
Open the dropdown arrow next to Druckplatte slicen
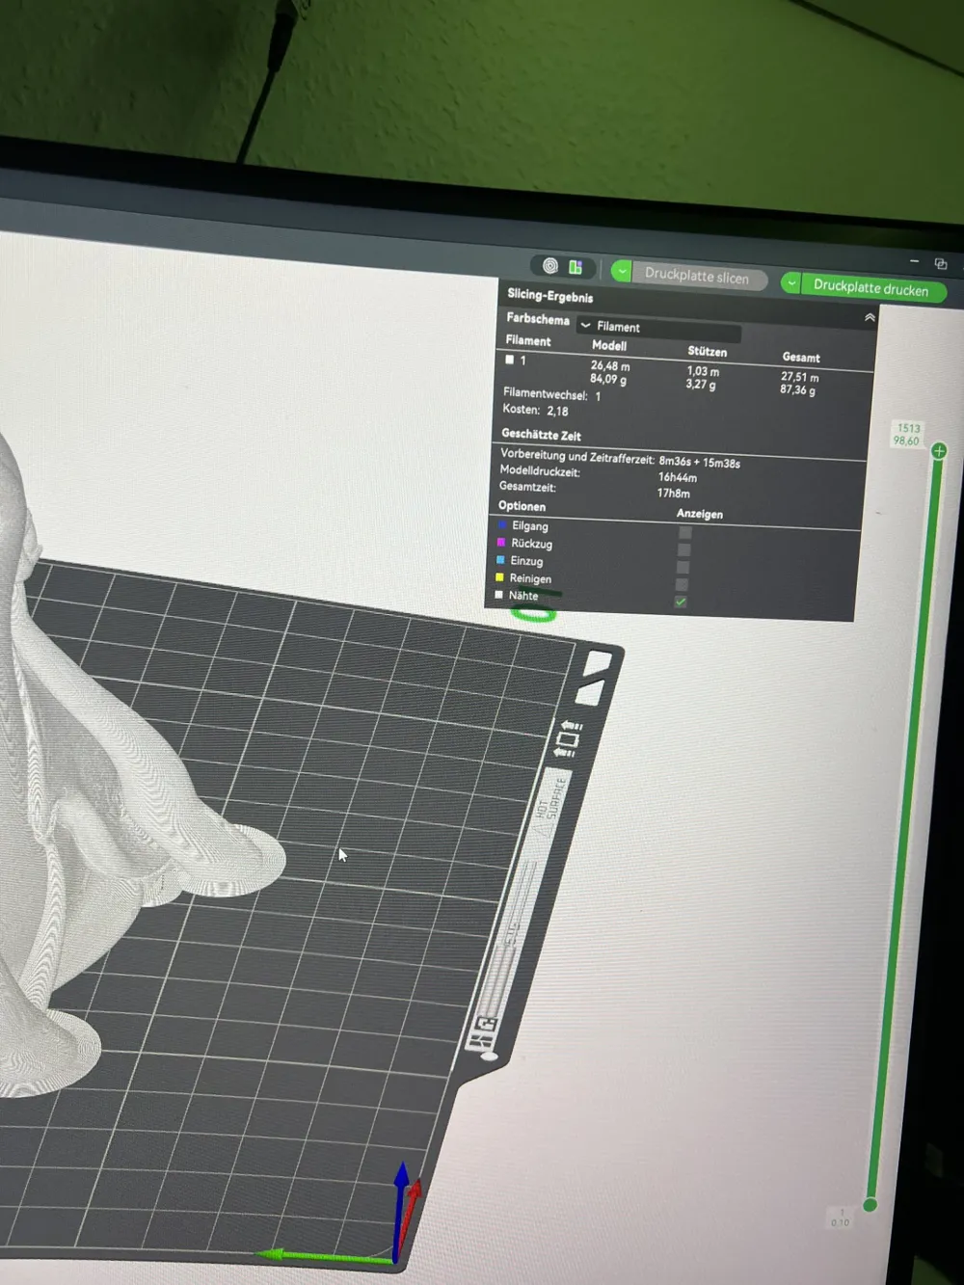point(622,272)
